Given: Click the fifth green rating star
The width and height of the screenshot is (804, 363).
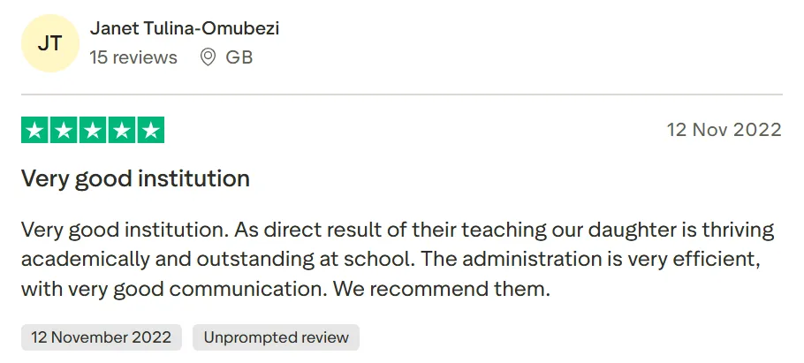Looking at the screenshot, I should 151,131.
